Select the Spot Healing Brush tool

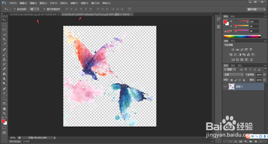pos(4,50)
